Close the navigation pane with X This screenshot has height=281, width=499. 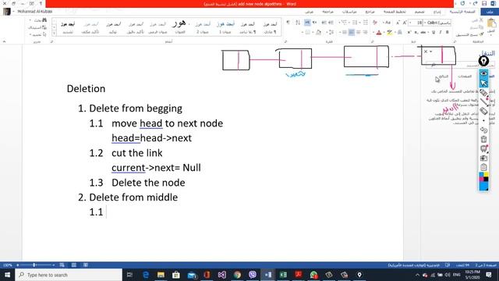tap(426, 52)
